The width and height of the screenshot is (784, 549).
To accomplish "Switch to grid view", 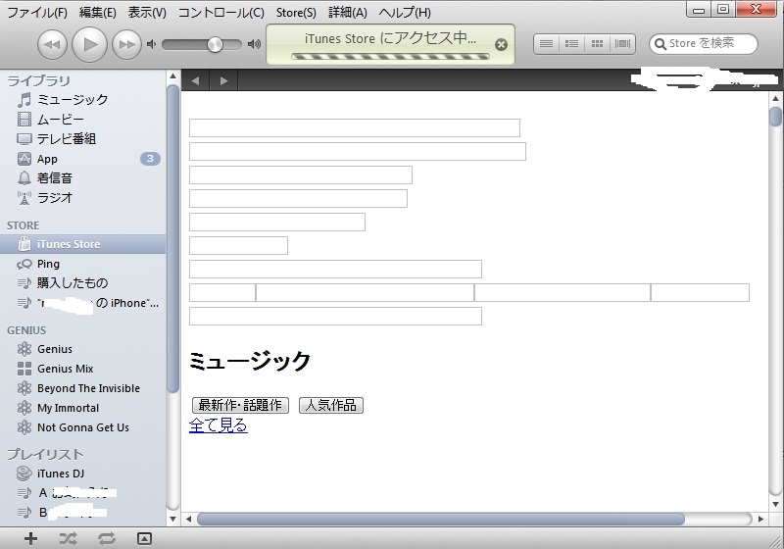I will [x=597, y=44].
